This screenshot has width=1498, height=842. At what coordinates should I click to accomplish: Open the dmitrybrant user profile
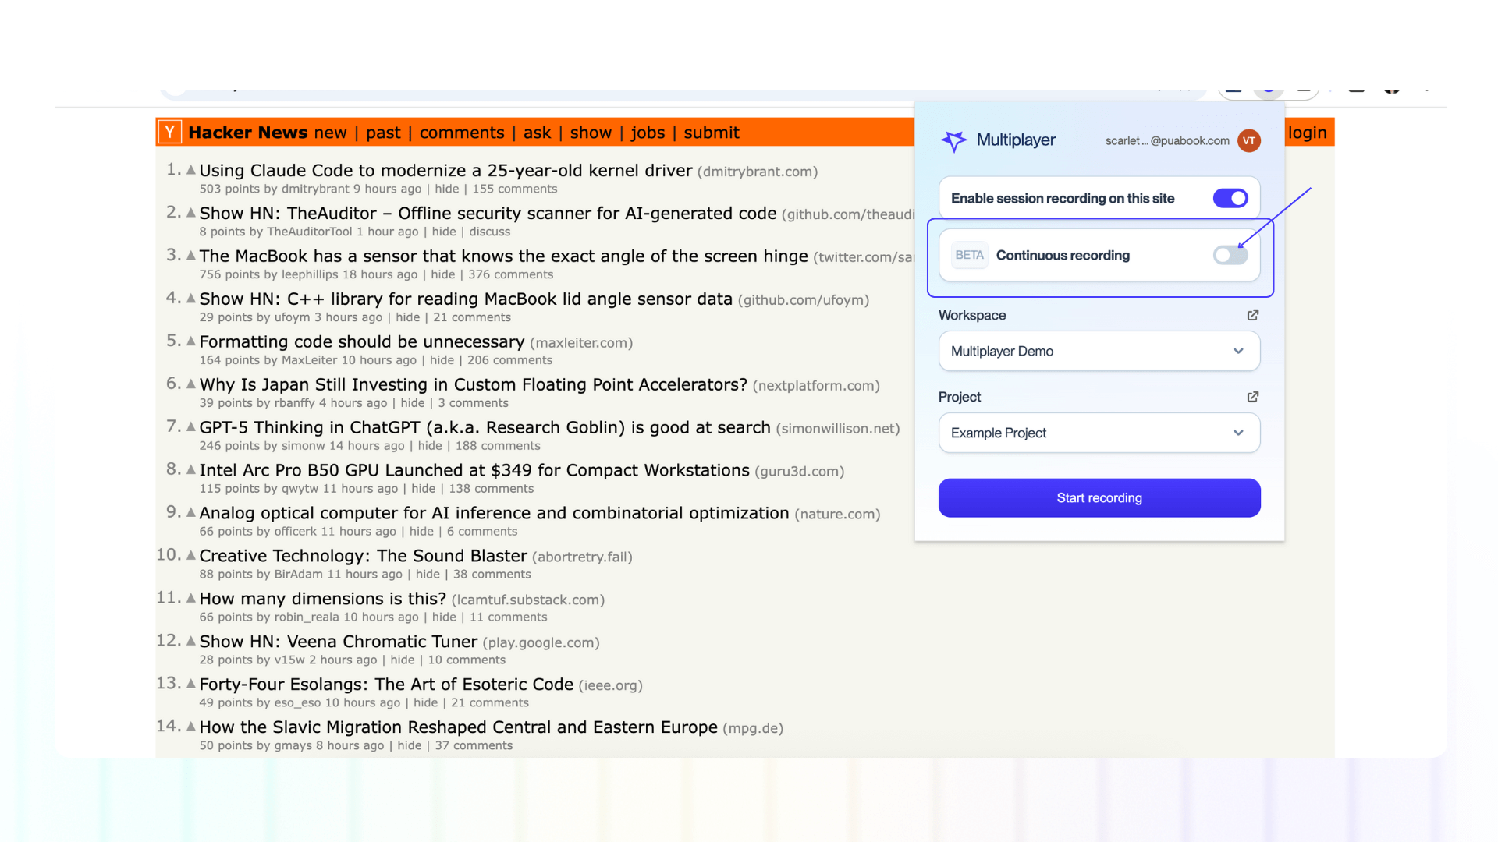(315, 189)
